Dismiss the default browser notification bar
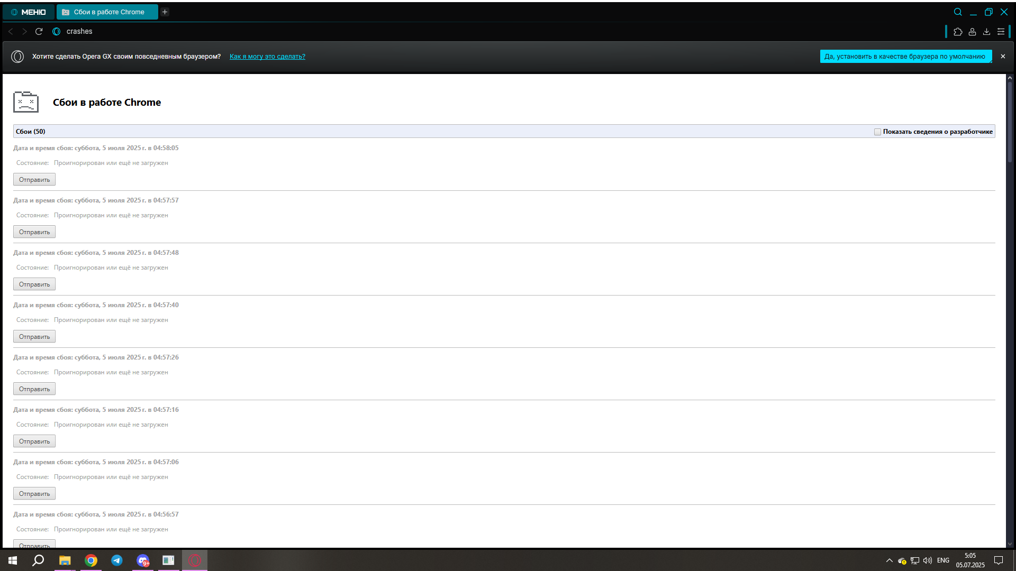The width and height of the screenshot is (1016, 571). click(1003, 56)
